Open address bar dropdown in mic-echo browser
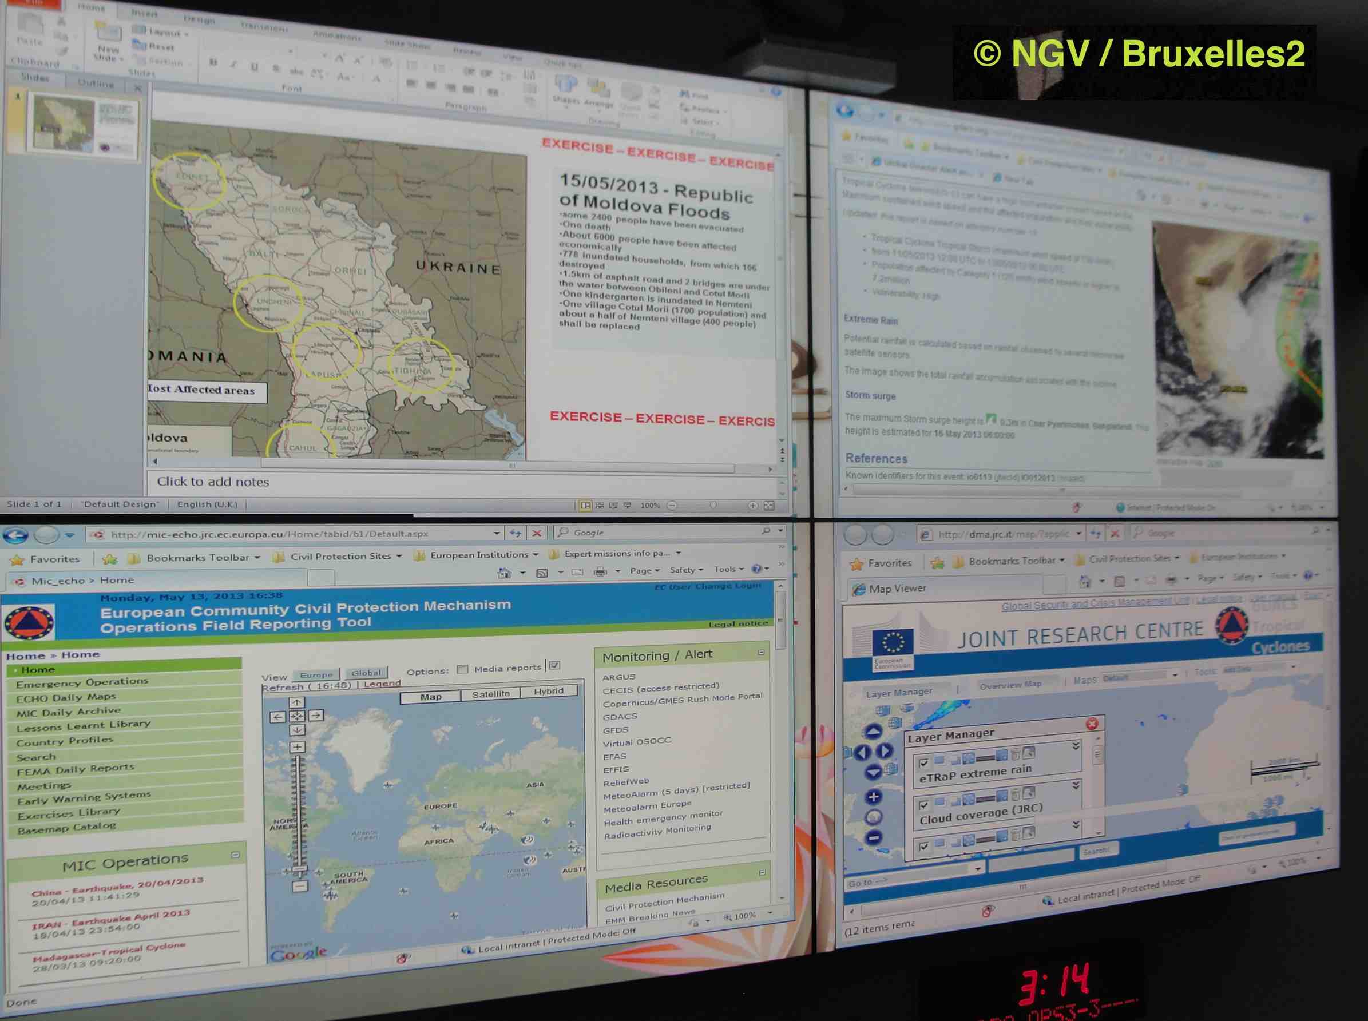Screen dimensions: 1368x1021 (x=497, y=533)
